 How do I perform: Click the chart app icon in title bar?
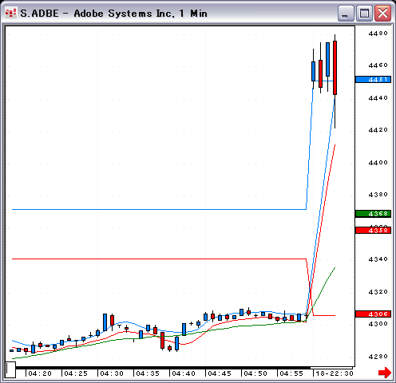[x=10, y=13]
